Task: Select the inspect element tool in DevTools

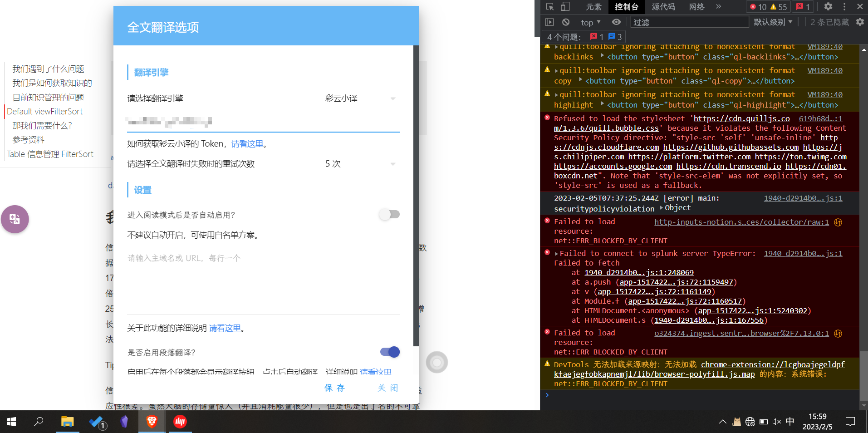Action: pyautogui.click(x=551, y=7)
